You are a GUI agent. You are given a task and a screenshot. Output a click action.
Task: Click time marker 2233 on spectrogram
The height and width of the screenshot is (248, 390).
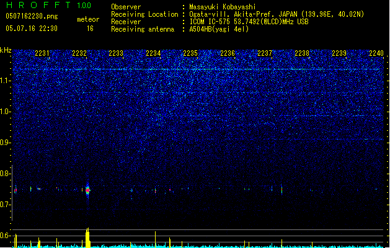(116, 53)
